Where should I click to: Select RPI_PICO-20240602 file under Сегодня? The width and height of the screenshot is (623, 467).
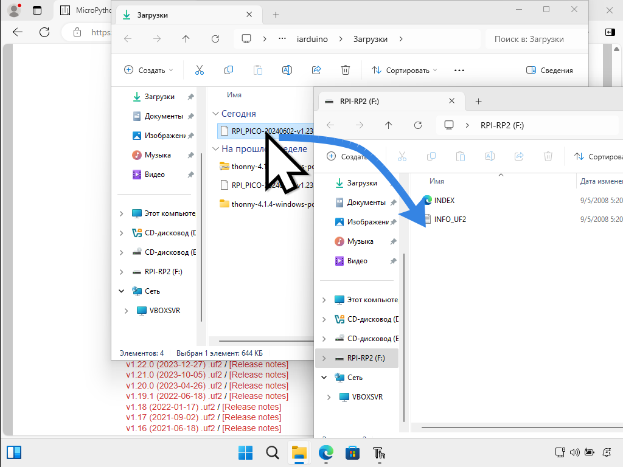[266, 131]
